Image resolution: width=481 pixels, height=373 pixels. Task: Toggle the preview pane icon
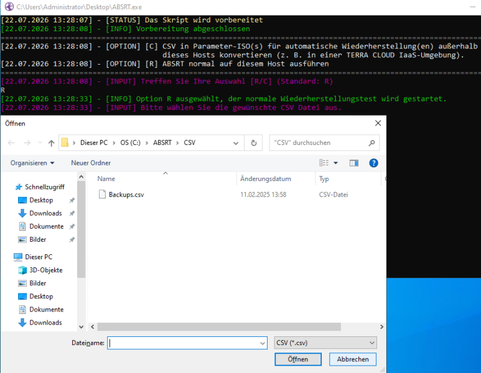click(354, 163)
